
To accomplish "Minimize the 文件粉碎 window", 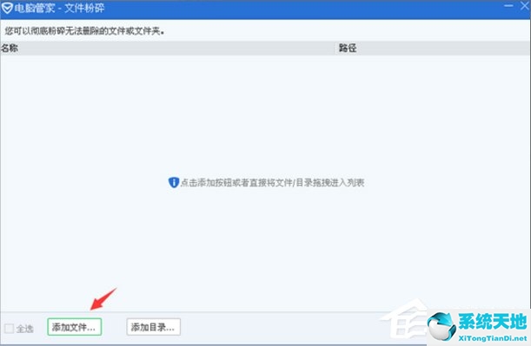I will pyautogui.click(x=508, y=6).
